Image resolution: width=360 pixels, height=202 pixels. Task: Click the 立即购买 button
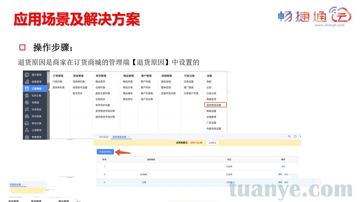pos(212,143)
